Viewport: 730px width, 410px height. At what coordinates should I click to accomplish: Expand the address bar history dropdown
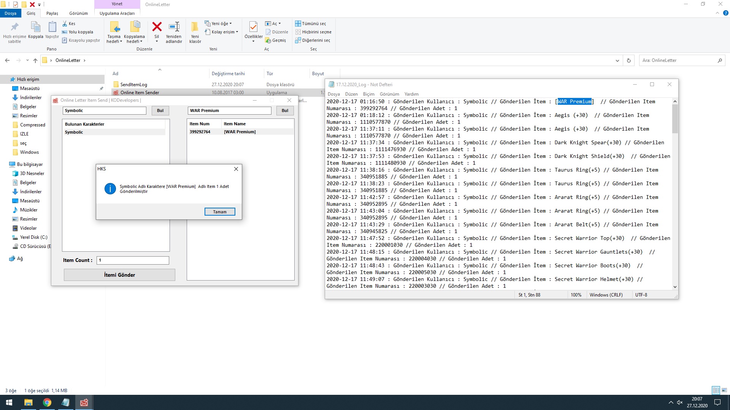(617, 60)
